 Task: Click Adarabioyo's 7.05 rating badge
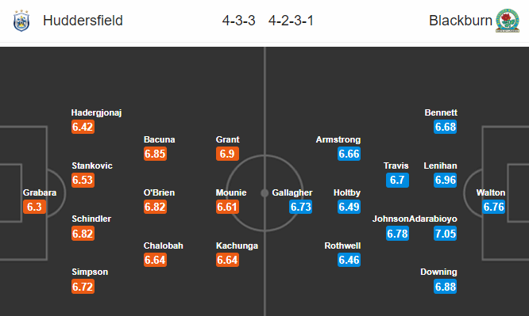446,233
